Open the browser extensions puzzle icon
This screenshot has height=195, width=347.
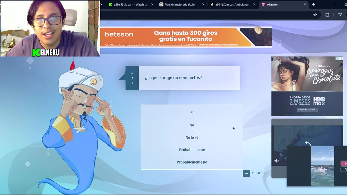tap(327, 15)
